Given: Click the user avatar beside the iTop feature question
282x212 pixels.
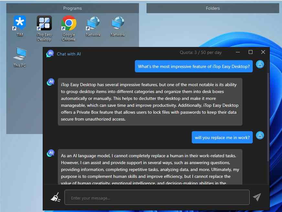Looking at the screenshot, I should pos(260,64).
